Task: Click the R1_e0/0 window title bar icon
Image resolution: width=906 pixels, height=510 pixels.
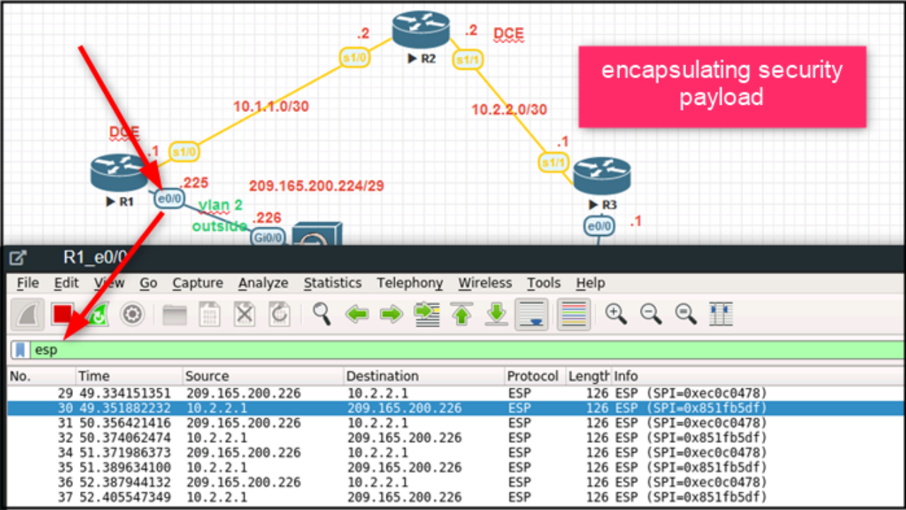Action: 19,258
